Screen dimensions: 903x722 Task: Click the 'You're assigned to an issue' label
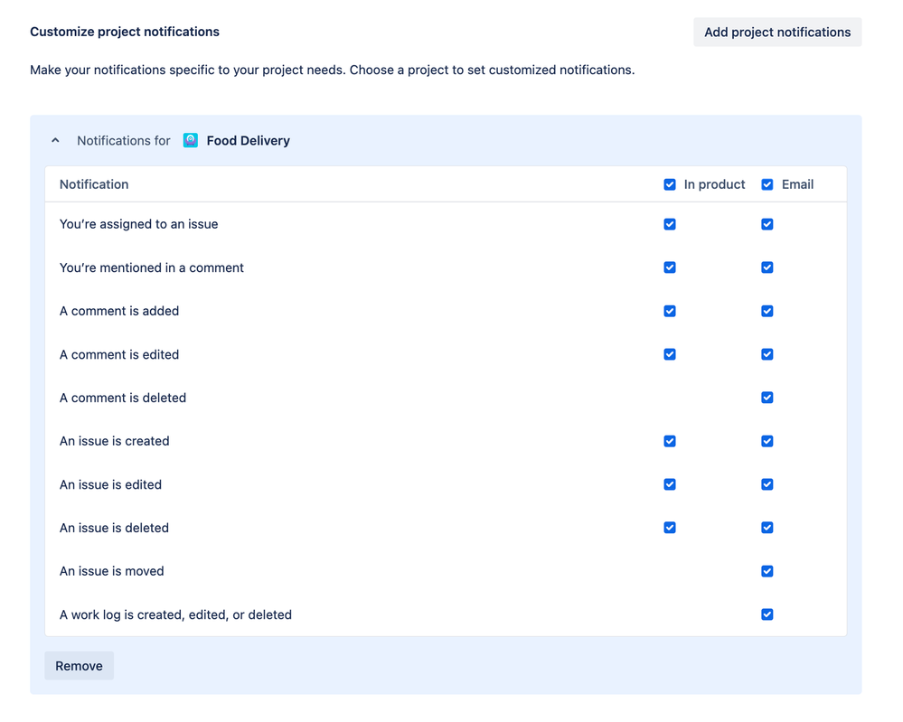pos(139,224)
